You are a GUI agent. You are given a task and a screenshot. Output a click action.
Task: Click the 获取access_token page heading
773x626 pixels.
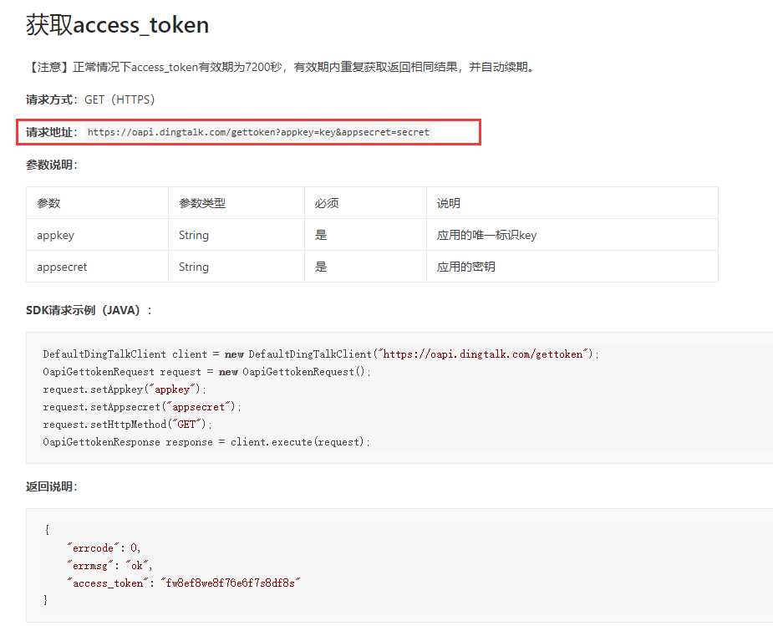pyautogui.click(x=117, y=24)
